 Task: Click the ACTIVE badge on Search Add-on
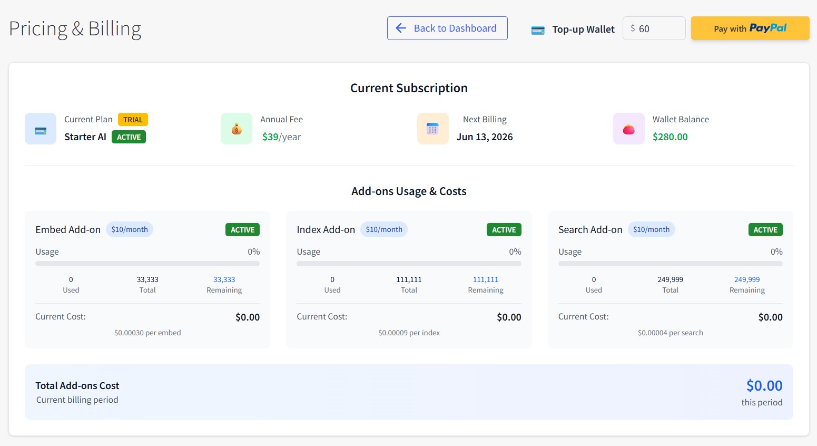click(765, 230)
